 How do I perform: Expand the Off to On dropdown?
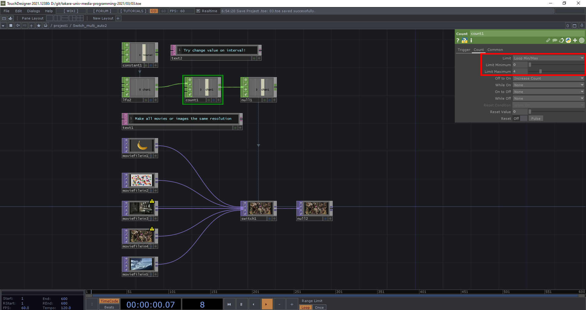(x=548, y=78)
